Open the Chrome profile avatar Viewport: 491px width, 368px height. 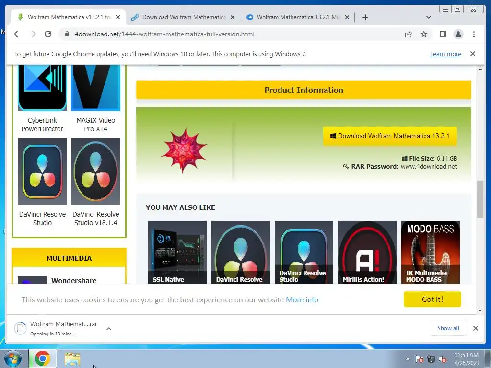(x=458, y=34)
